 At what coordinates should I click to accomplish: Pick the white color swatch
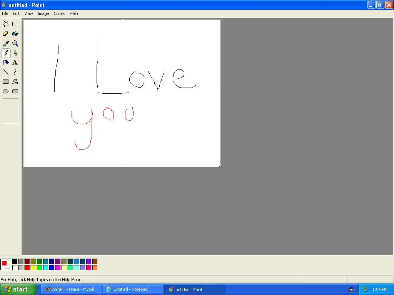pos(15,268)
